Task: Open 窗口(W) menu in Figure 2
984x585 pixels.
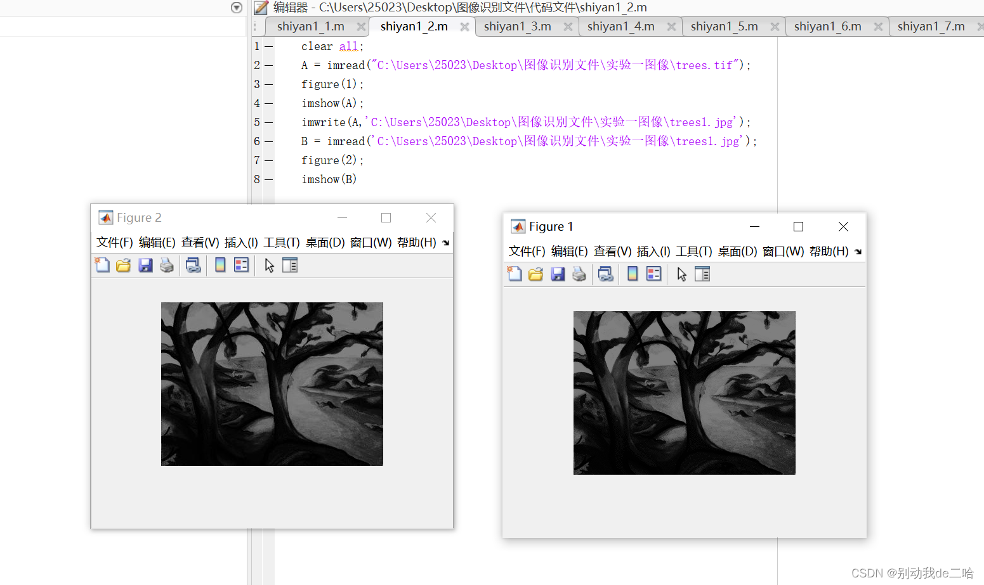Action: click(371, 243)
